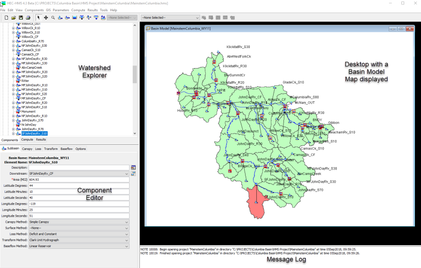The image size is (421, 268).
Task: Select the Zoom magnifier tool
Action: 53,18
